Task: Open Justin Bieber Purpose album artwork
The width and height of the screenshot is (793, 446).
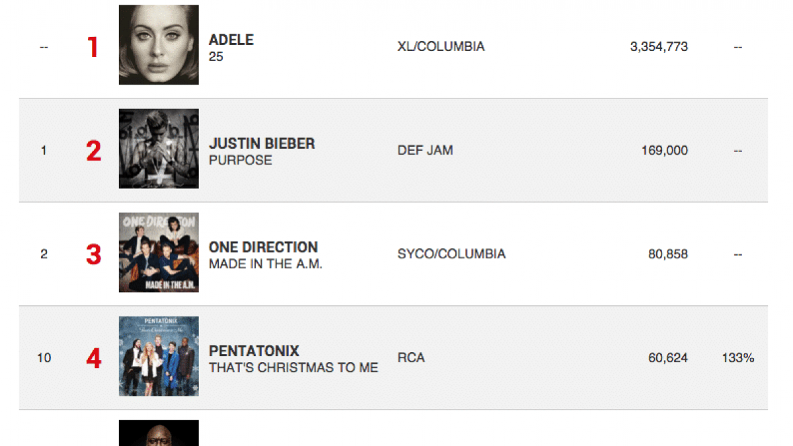Action: pyautogui.click(x=159, y=149)
